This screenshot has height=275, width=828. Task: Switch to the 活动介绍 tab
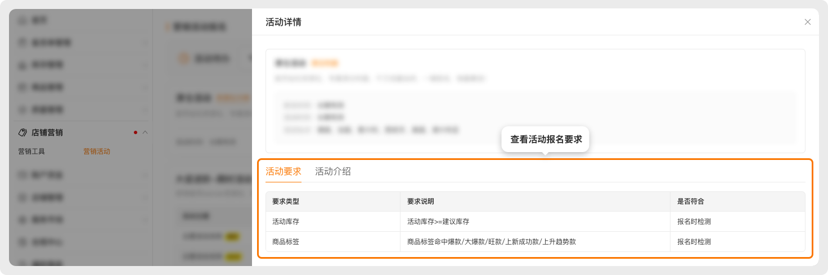[x=333, y=172]
